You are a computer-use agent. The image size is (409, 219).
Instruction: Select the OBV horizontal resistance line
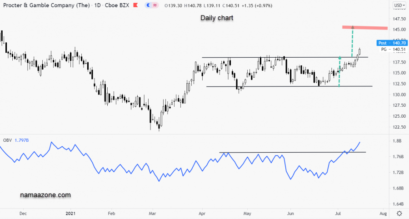291,152
